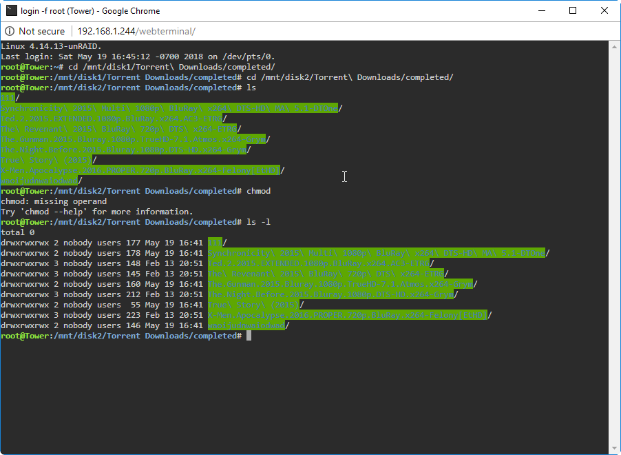Click the Not secure site info icon

point(10,31)
